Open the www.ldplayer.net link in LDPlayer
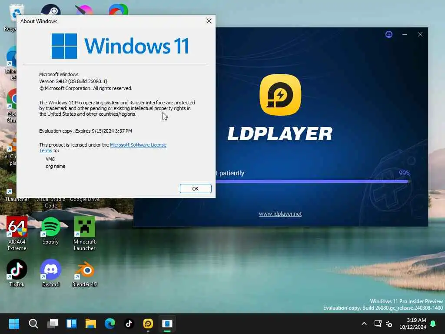The height and width of the screenshot is (334, 445). (280, 214)
